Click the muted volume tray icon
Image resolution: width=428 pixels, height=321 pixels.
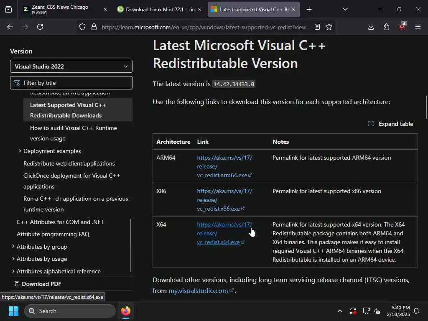tap(377, 311)
